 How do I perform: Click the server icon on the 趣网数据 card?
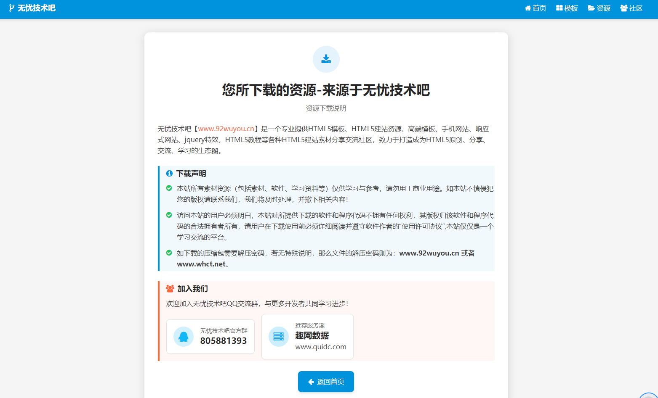278,337
